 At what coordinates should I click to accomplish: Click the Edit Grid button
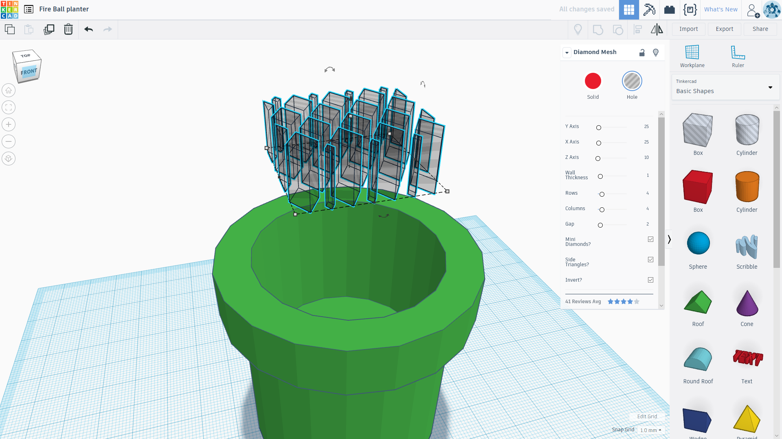coord(647,417)
